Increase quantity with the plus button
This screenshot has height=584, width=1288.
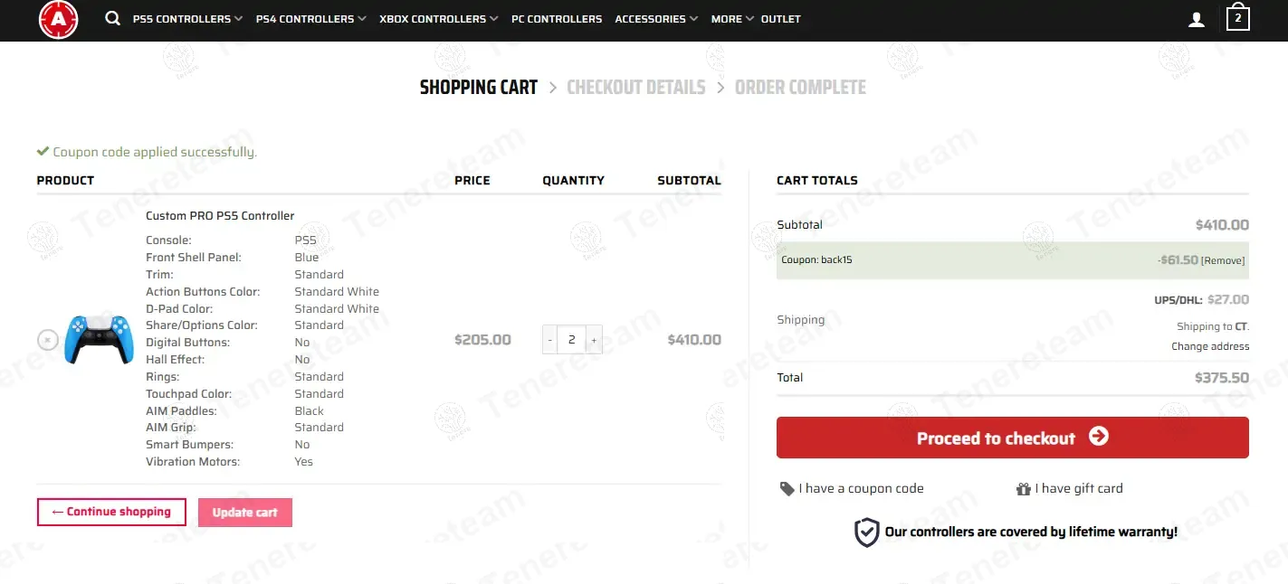pos(594,340)
